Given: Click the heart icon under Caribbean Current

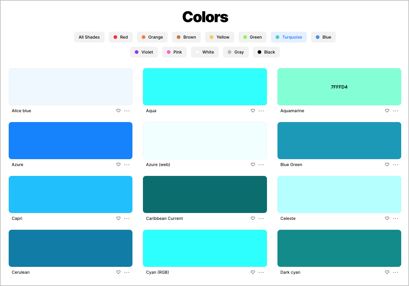Looking at the screenshot, I should (253, 218).
